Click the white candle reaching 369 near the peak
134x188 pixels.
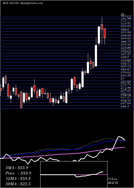(99, 35)
